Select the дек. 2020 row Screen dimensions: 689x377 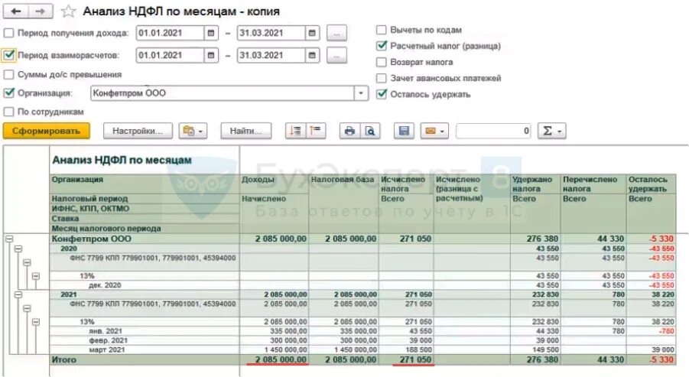(x=362, y=285)
